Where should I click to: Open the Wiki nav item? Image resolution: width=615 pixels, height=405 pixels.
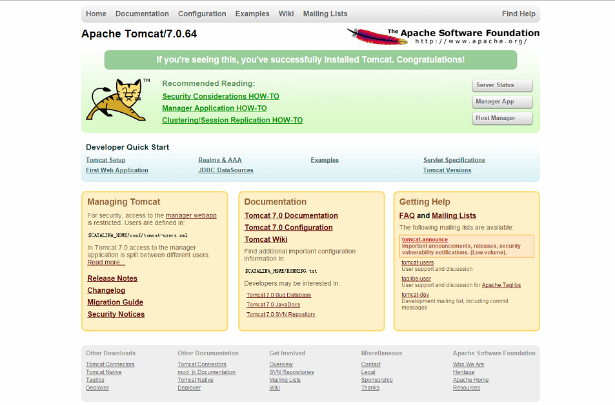pyautogui.click(x=286, y=14)
